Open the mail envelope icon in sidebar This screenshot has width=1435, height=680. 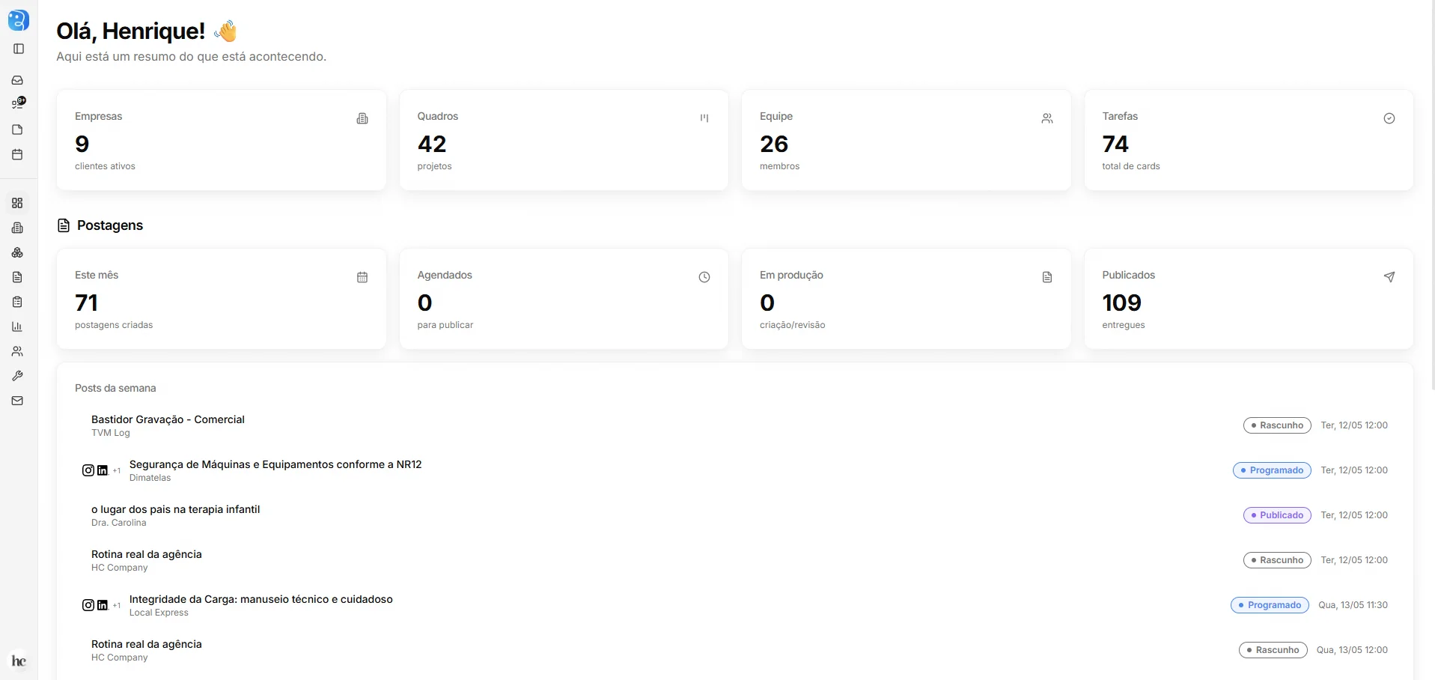(18, 401)
